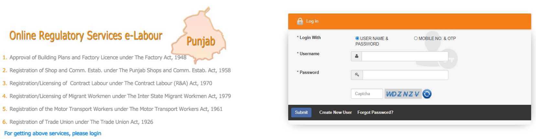Click the captcha refresh icon
Screen dimensions: 536x139
point(427,94)
